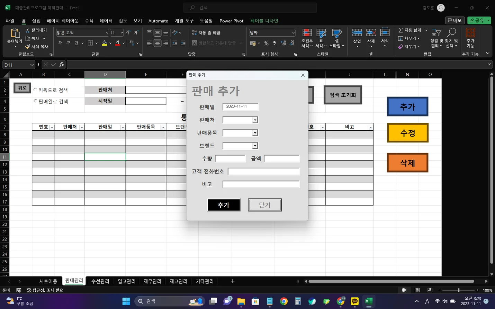
Task: Click the font color swatch button
Action: (x=118, y=43)
